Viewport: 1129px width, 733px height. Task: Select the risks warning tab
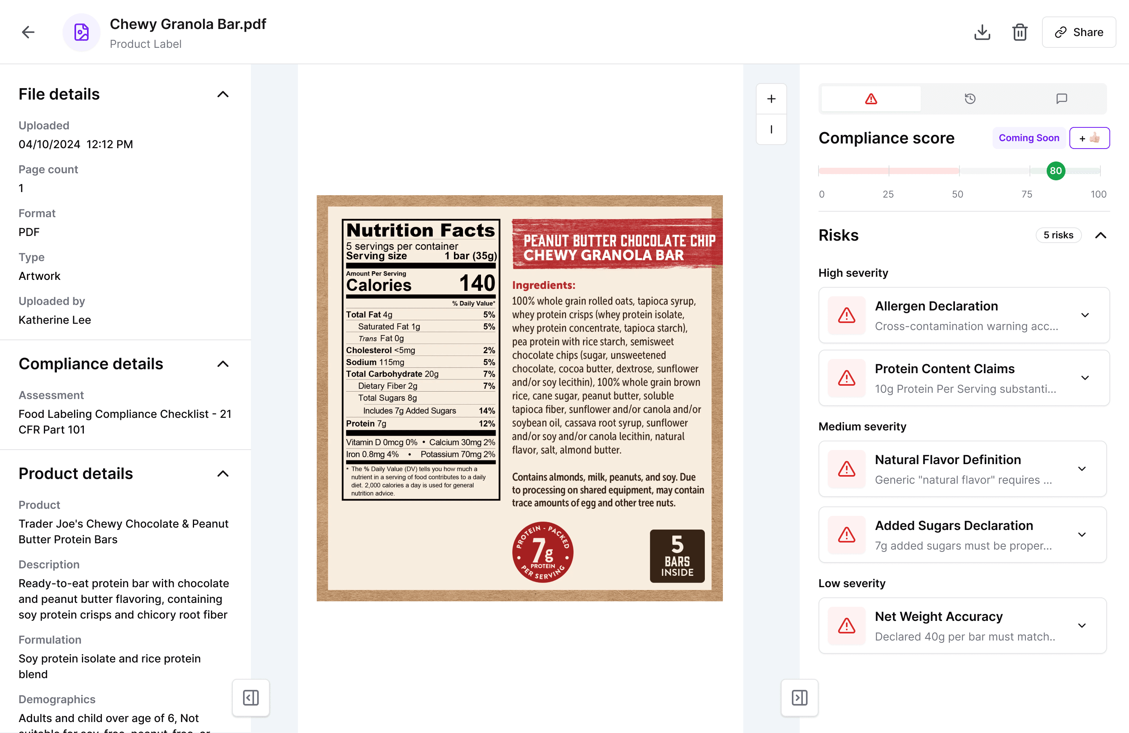coord(871,99)
